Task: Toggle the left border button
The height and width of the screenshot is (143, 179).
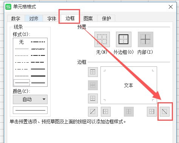Action: 106,112
